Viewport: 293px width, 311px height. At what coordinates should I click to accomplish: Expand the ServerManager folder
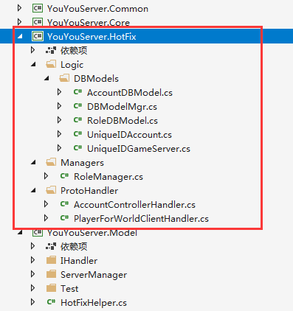click(x=32, y=274)
